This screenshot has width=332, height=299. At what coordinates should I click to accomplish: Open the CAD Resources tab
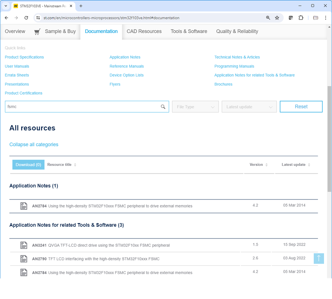coord(144,31)
